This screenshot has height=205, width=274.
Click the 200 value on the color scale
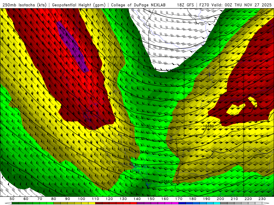tap(220, 199)
